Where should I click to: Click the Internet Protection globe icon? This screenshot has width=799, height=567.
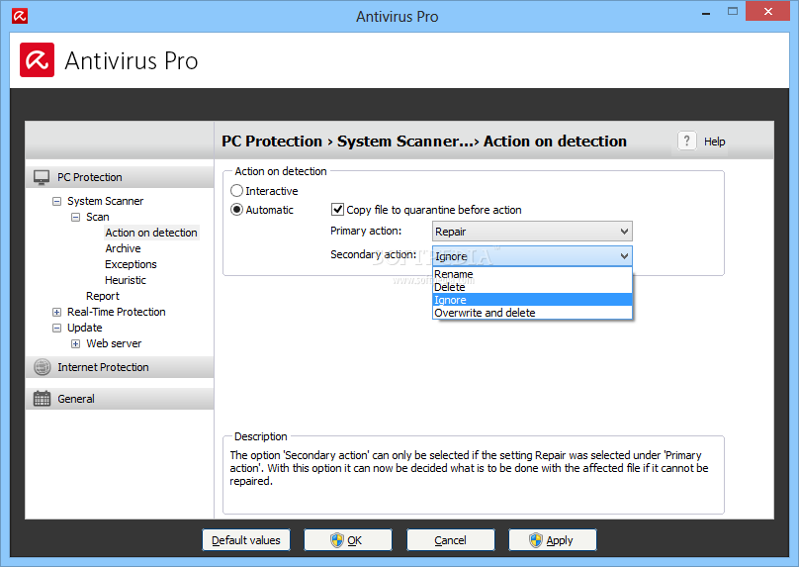tap(43, 367)
